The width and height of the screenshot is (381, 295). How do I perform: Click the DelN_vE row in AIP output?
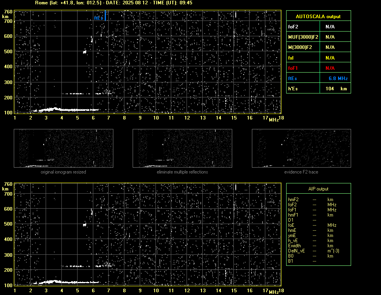(x=314, y=251)
